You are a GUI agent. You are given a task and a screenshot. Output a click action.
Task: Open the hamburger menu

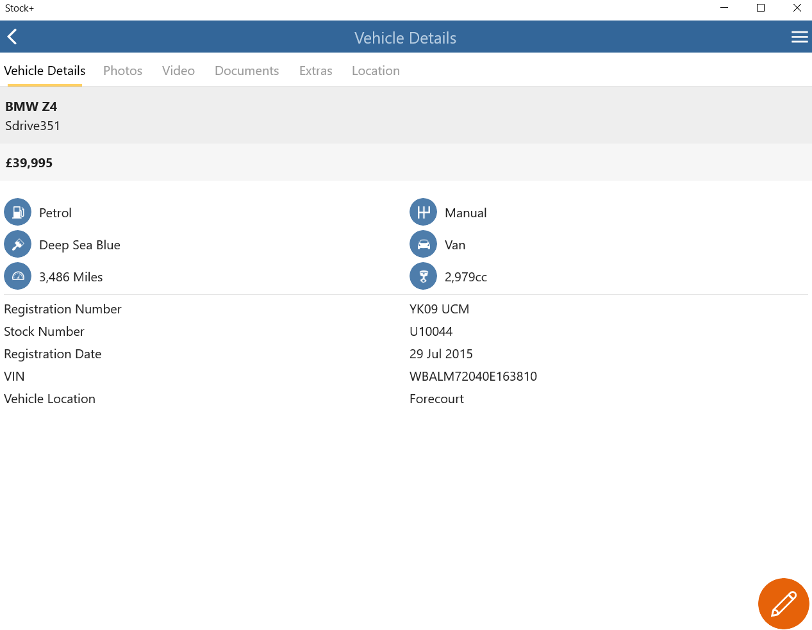799,37
